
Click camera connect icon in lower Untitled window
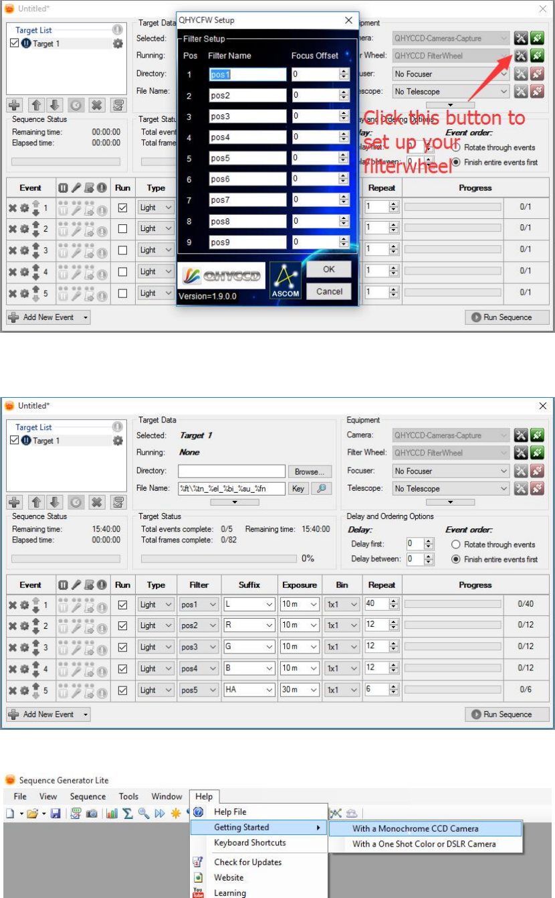coord(538,435)
